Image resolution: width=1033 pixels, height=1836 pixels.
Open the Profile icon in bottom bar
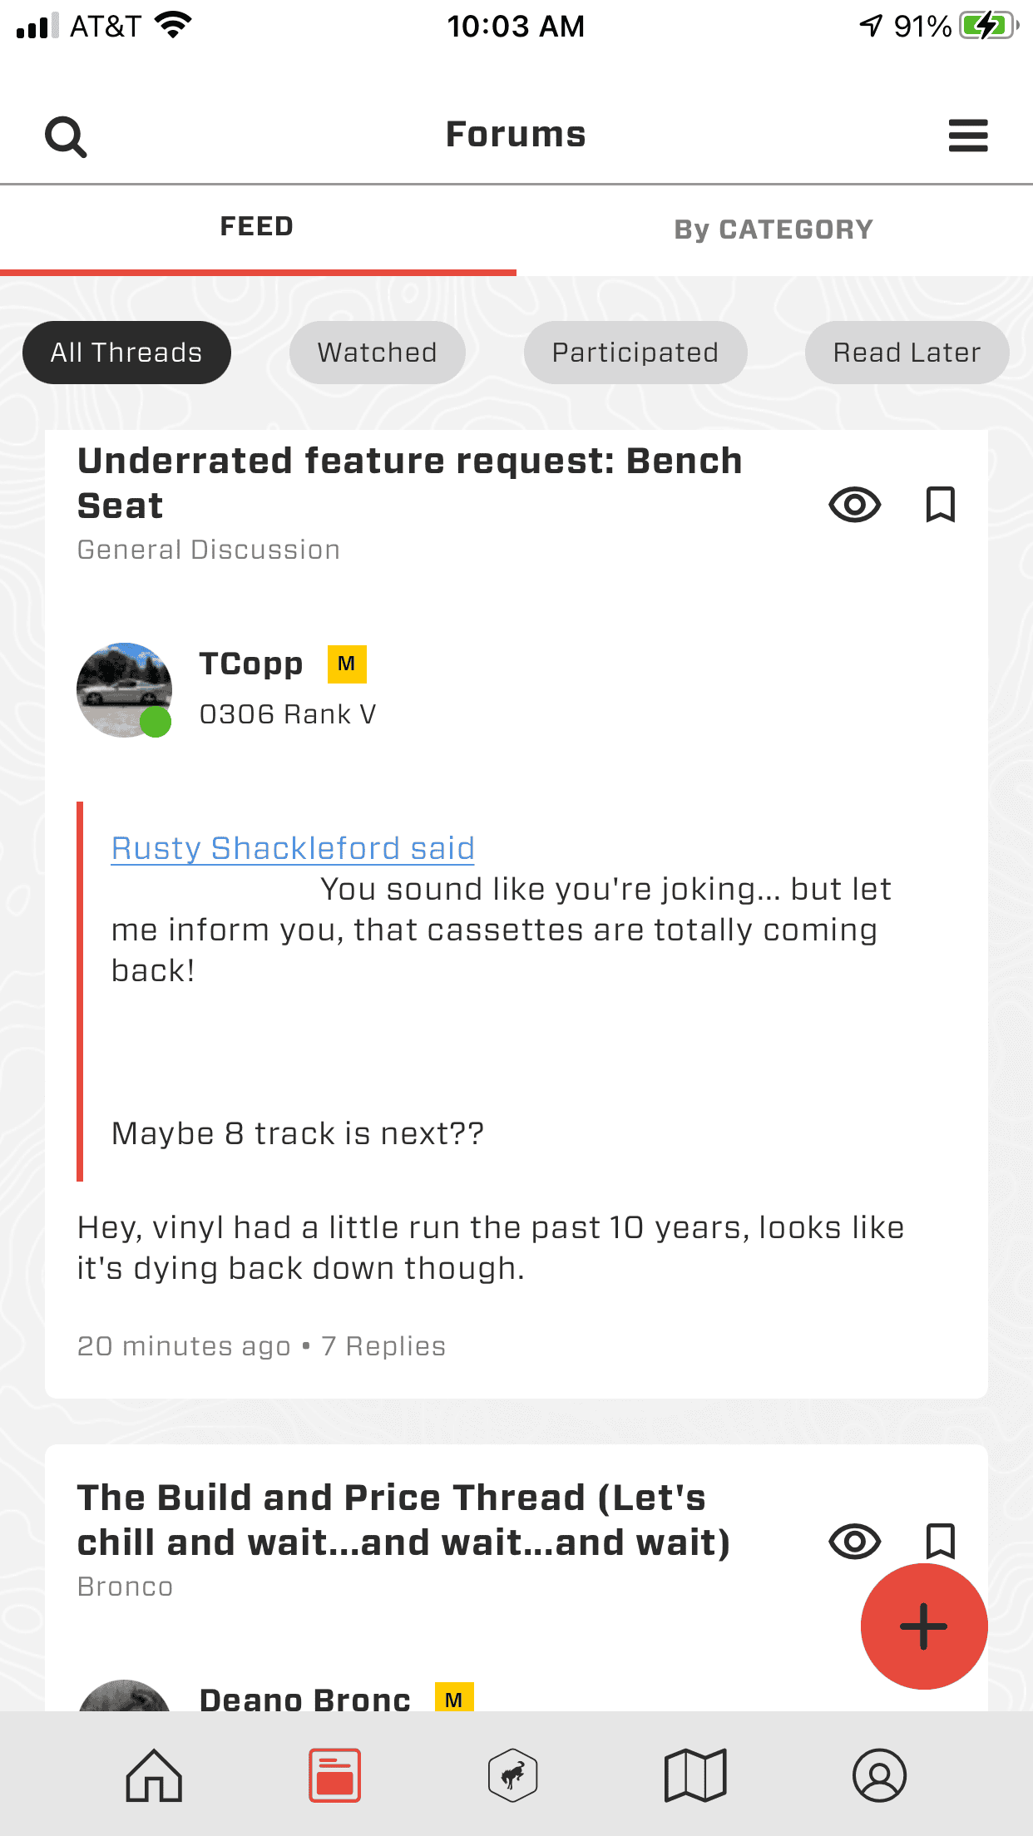point(879,1775)
